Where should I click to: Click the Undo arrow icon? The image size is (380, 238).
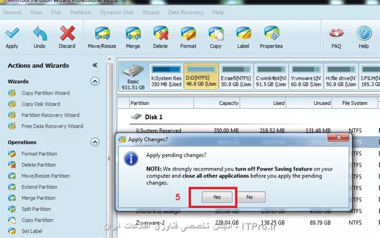coord(40,33)
